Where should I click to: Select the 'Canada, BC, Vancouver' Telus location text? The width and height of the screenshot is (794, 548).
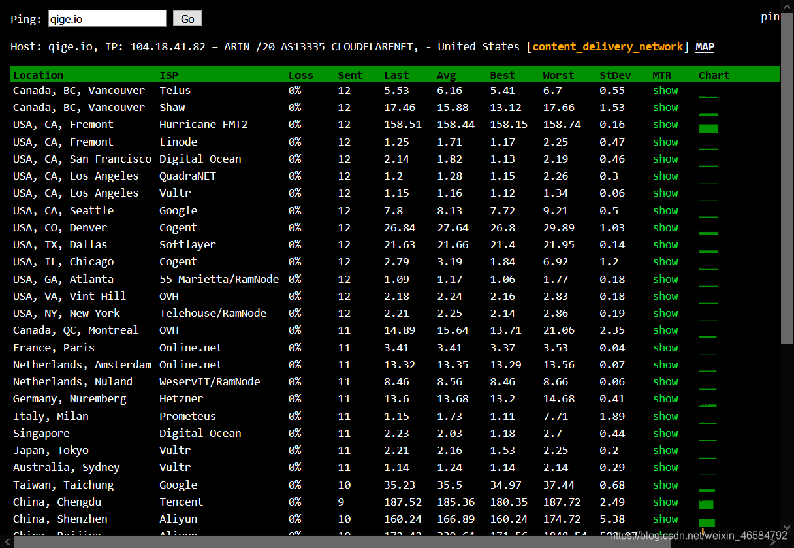[79, 90]
